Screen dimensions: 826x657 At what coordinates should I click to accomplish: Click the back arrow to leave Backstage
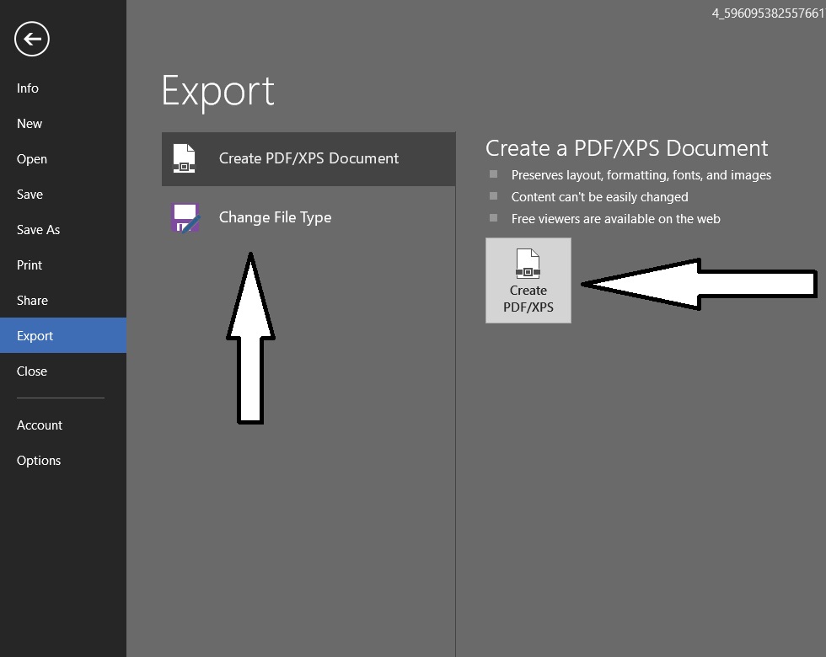point(32,39)
